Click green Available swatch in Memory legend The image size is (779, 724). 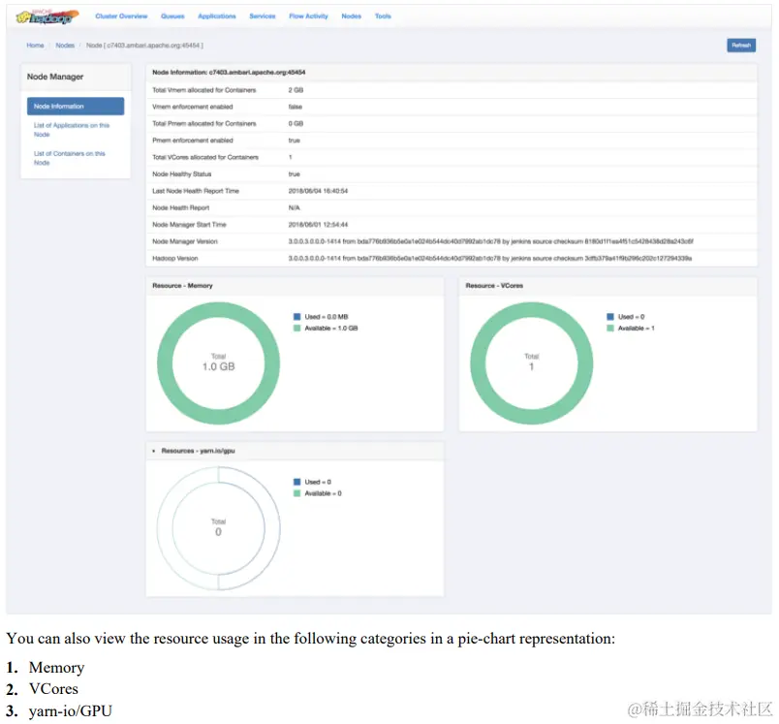pyautogui.click(x=297, y=328)
